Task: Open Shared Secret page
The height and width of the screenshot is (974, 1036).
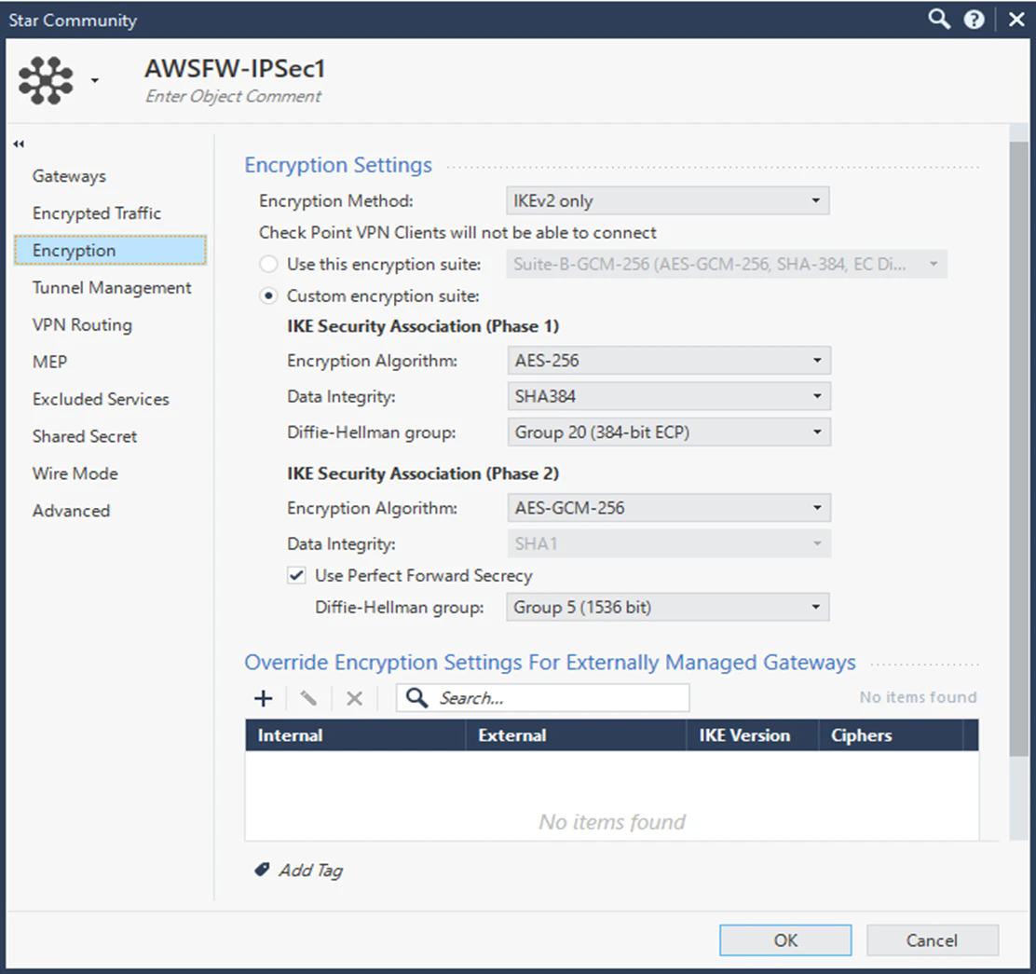Action: pyautogui.click(x=85, y=436)
